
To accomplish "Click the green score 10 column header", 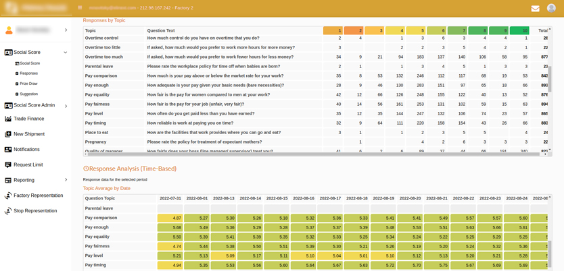I will point(519,30).
